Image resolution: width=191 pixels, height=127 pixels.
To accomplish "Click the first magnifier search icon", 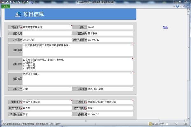I will [24, 2].
